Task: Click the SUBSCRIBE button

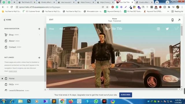Action: tap(125, 95)
